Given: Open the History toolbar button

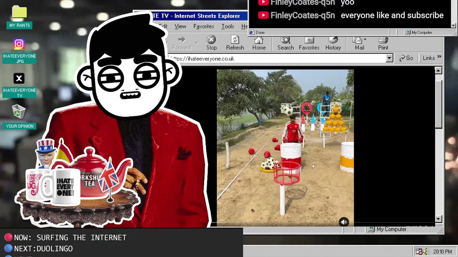Looking at the screenshot, I should [x=333, y=43].
